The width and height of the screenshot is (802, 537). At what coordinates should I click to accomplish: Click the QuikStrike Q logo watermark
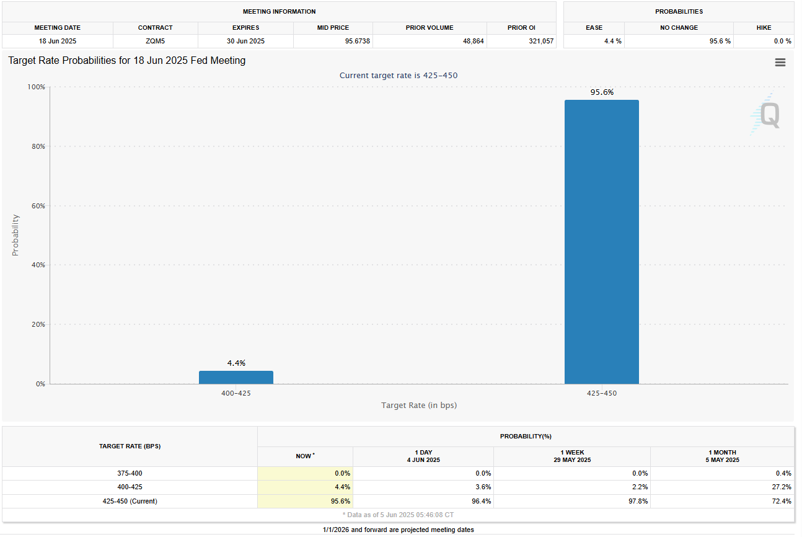pos(767,115)
